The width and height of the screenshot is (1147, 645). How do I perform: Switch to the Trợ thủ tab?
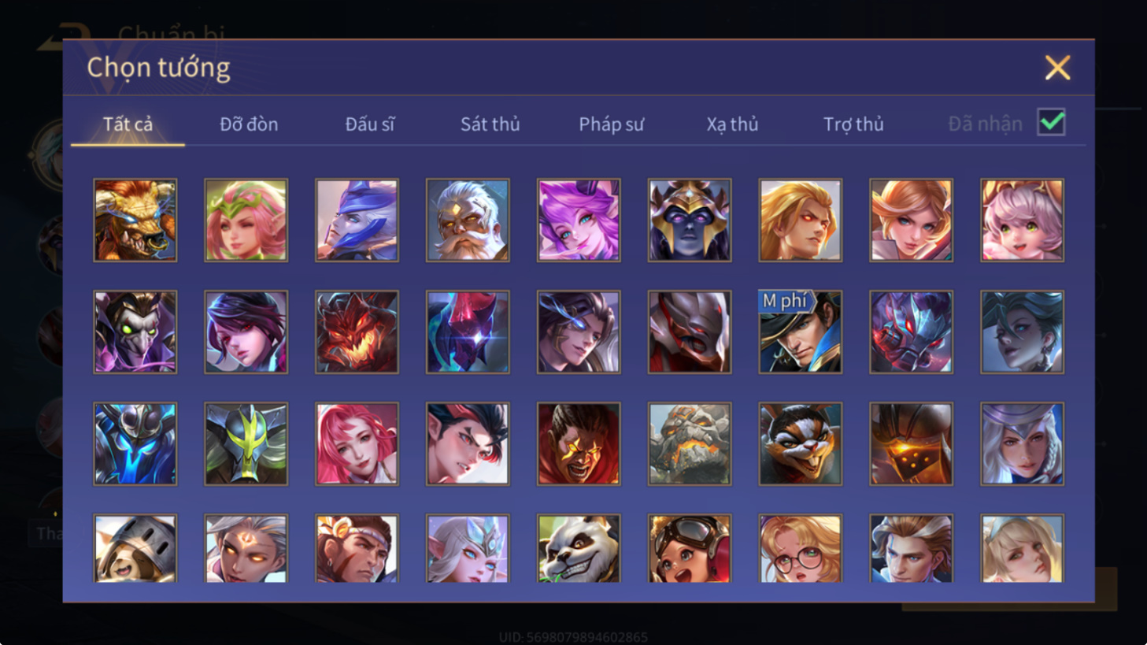(x=853, y=124)
